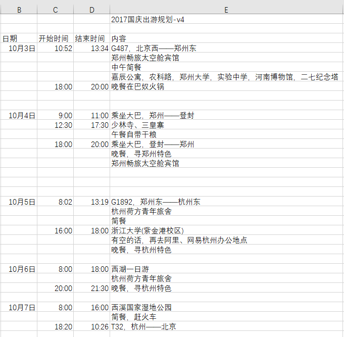344x337 pixels.
Task: Select column C header
Action: click(55, 10)
